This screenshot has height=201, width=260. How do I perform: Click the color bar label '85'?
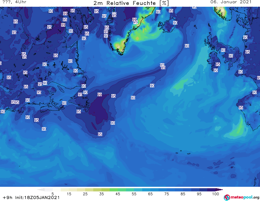coord(183,194)
